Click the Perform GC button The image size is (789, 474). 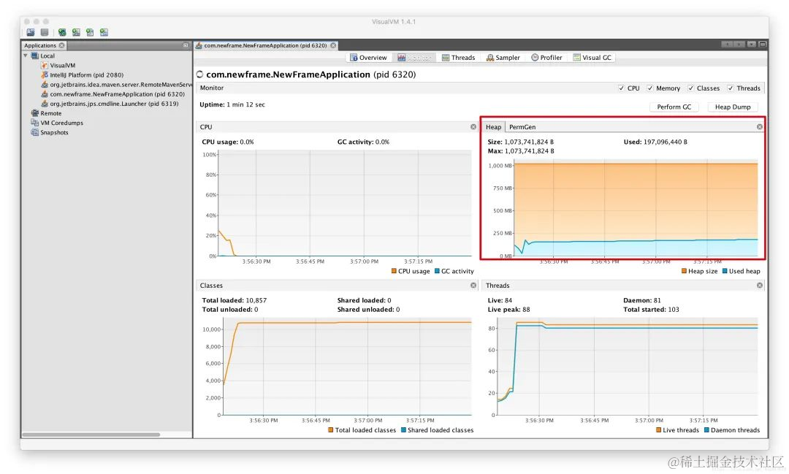(674, 107)
